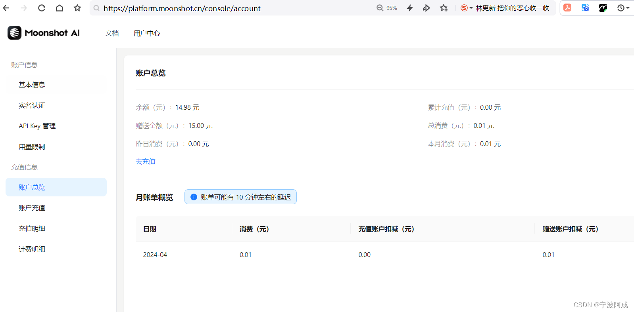Open 充值明细 in the sidebar
The width and height of the screenshot is (634, 312).
56,228
